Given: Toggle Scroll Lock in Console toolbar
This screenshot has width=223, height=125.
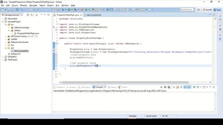Looking at the screenshot, I should click(x=178, y=87).
